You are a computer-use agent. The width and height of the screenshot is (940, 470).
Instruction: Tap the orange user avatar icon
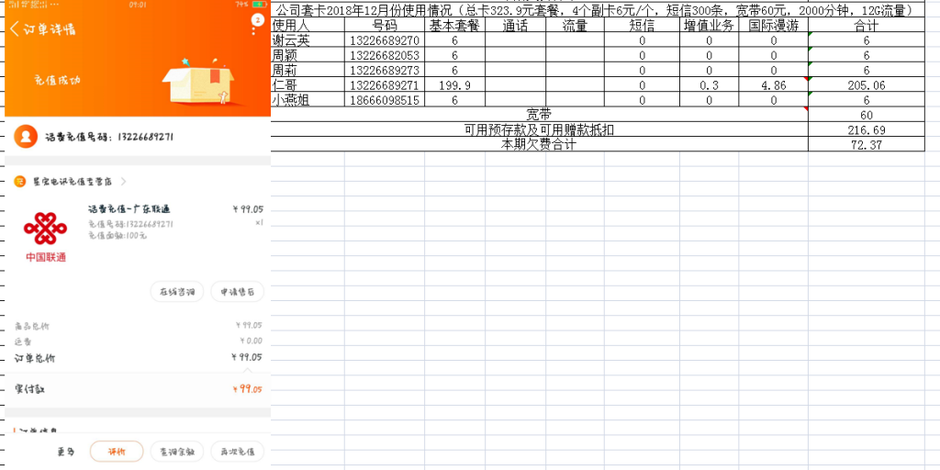tap(28, 137)
